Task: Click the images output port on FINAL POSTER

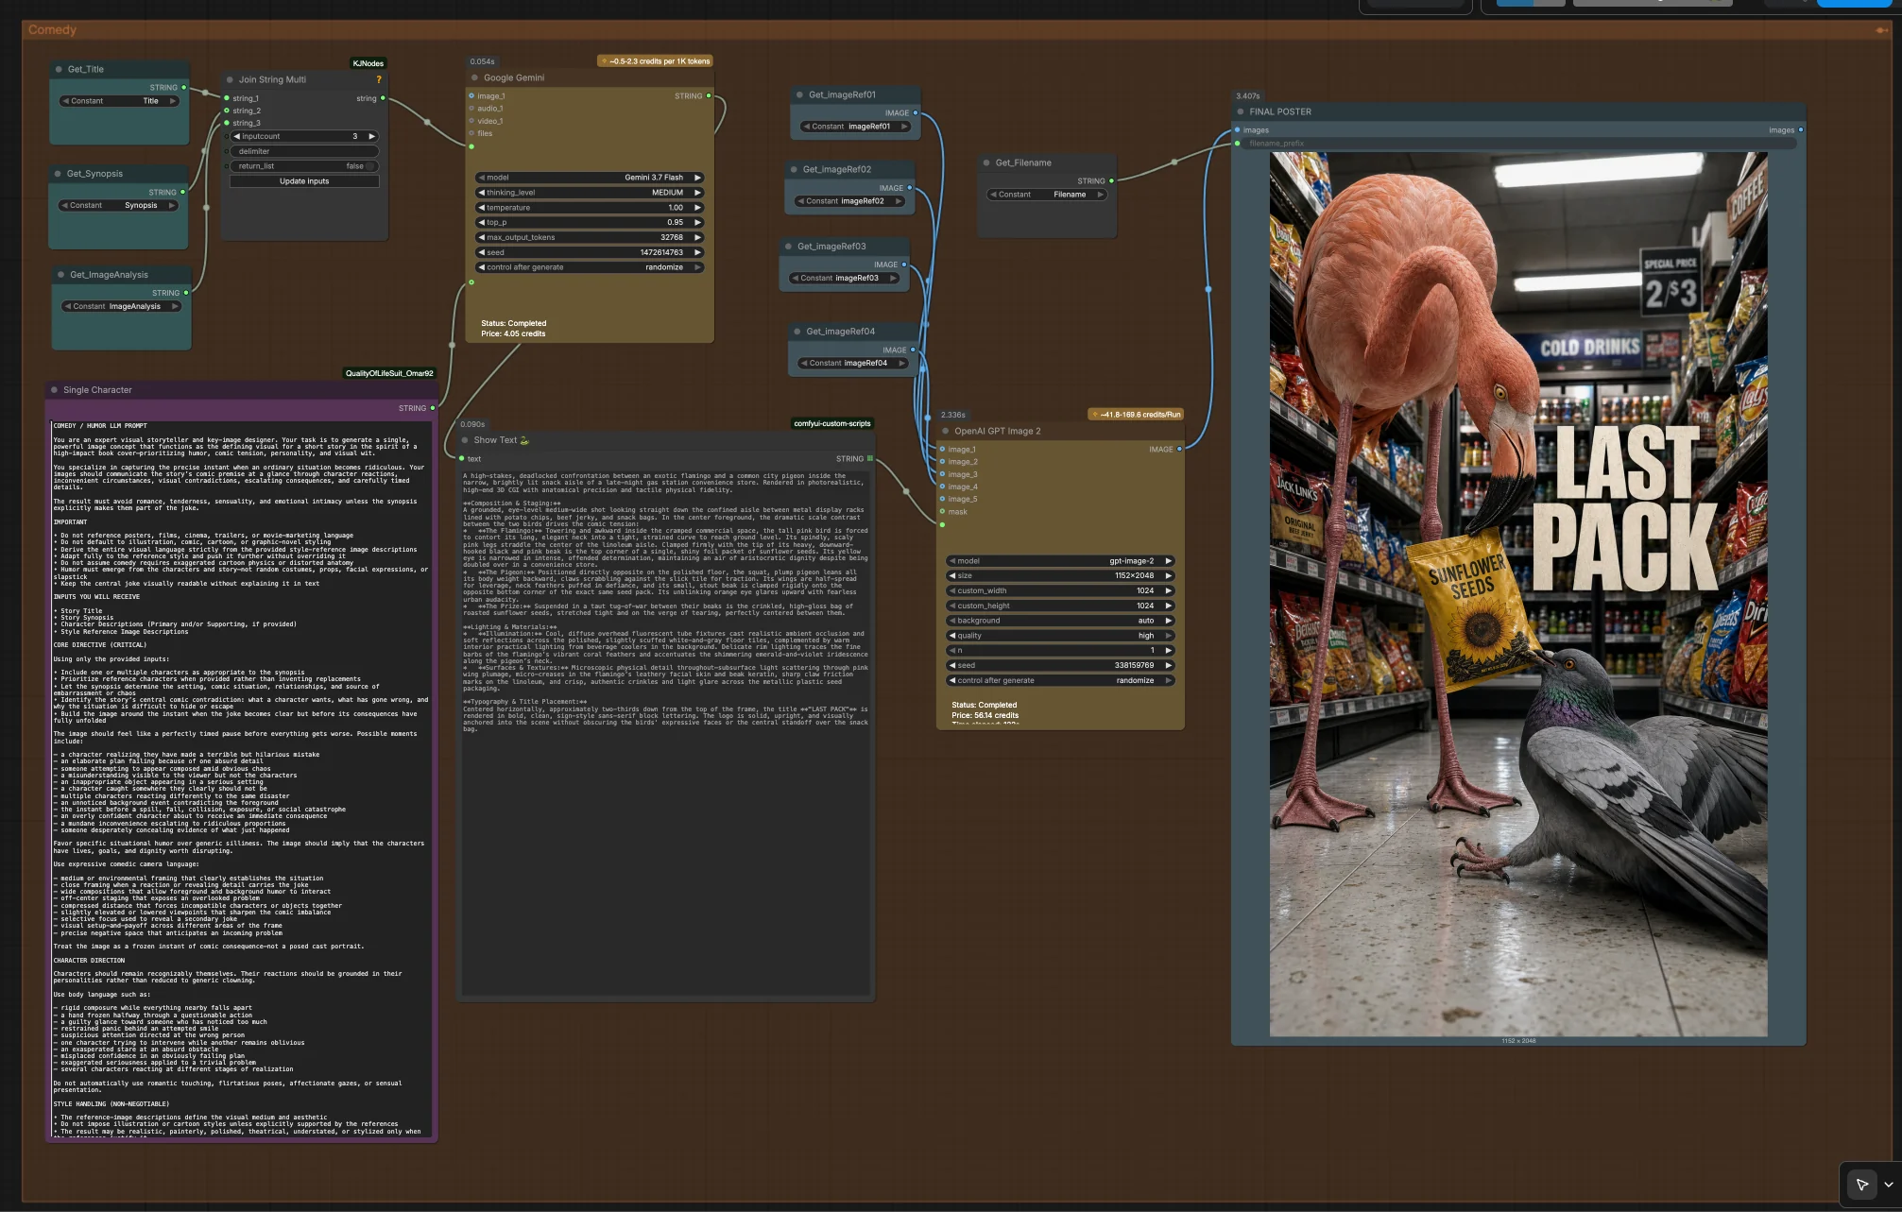Action: click(x=1801, y=130)
